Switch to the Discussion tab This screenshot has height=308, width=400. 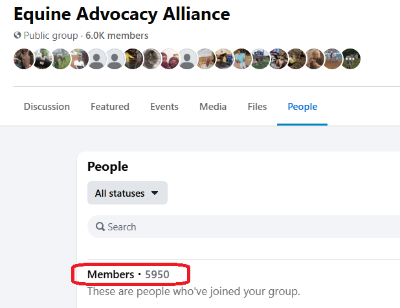[47, 107]
